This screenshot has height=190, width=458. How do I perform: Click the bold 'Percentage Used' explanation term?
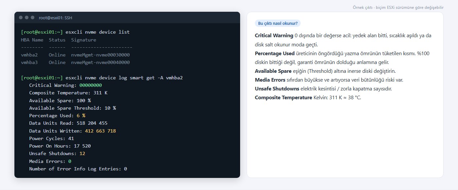(x=275, y=53)
